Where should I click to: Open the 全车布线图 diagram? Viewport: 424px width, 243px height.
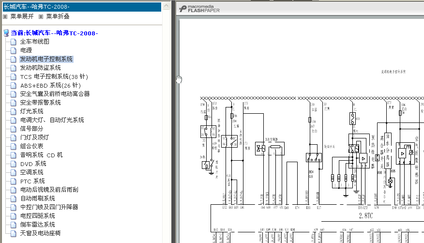(35, 42)
